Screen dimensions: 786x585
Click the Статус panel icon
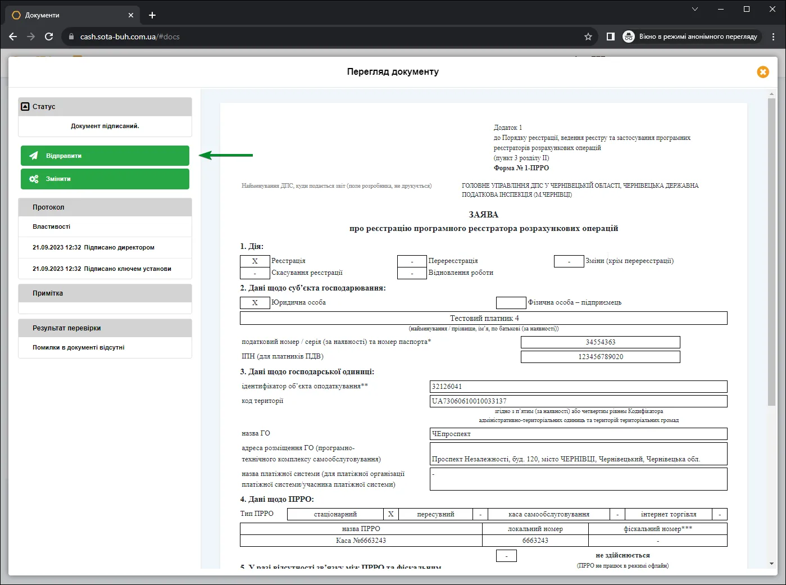25,106
